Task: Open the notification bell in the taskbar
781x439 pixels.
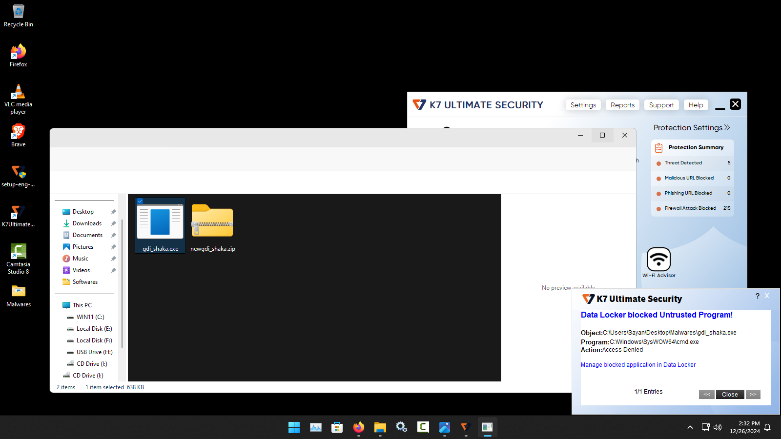Action: tap(767, 427)
